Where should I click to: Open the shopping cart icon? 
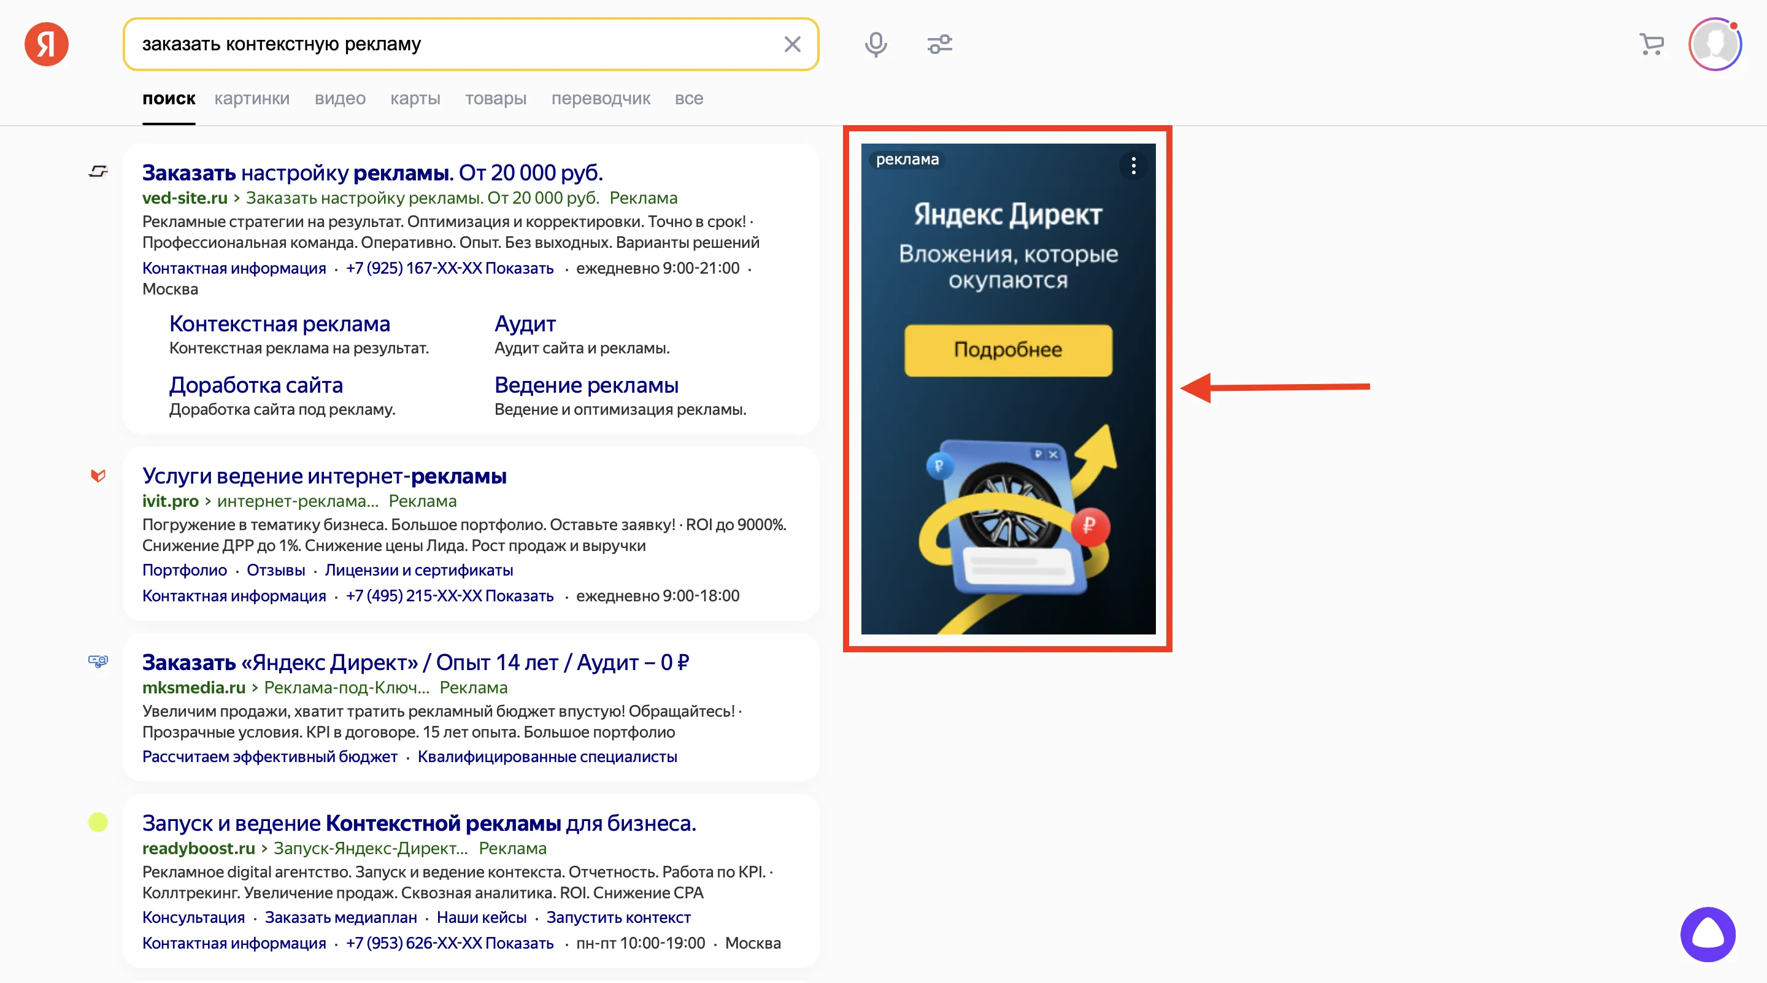(x=1651, y=45)
